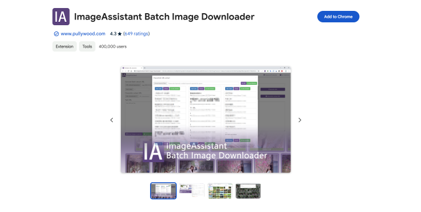Click the verified publisher badge icon

[x=56, y=34]
